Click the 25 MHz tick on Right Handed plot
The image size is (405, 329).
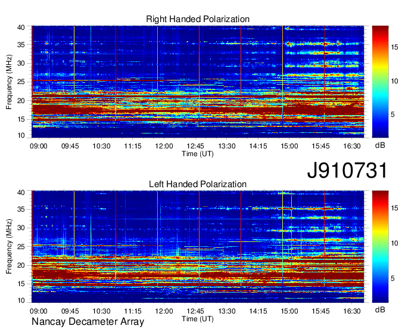(21, 82)
